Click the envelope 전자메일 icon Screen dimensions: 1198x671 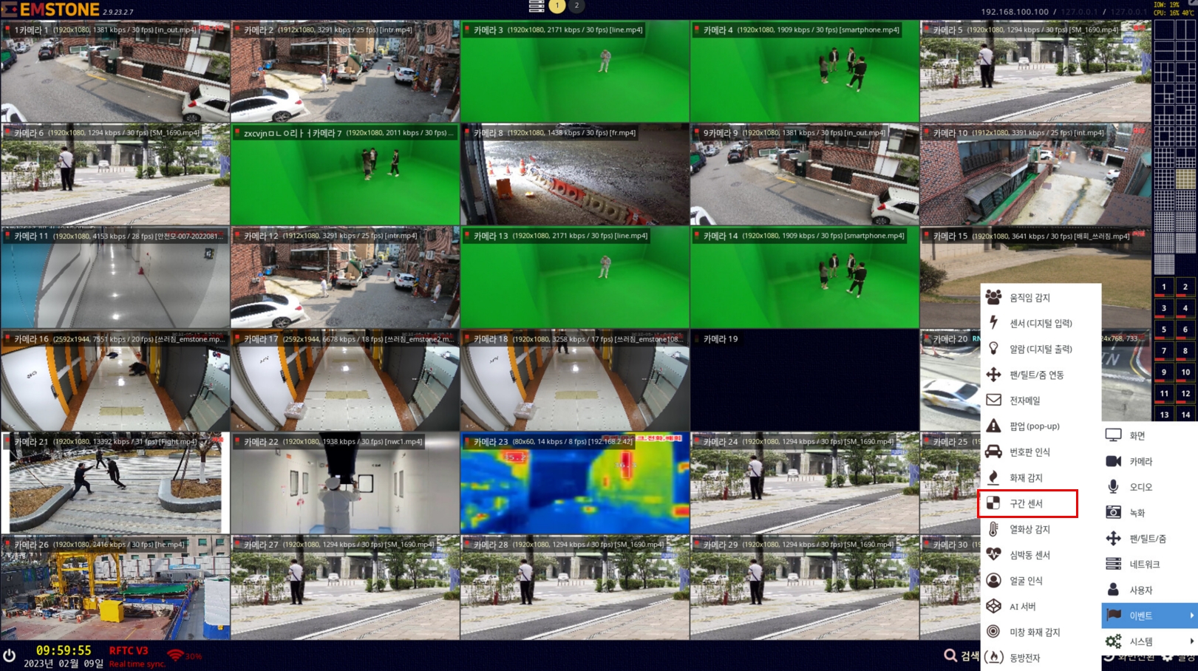tap(993, 401)
